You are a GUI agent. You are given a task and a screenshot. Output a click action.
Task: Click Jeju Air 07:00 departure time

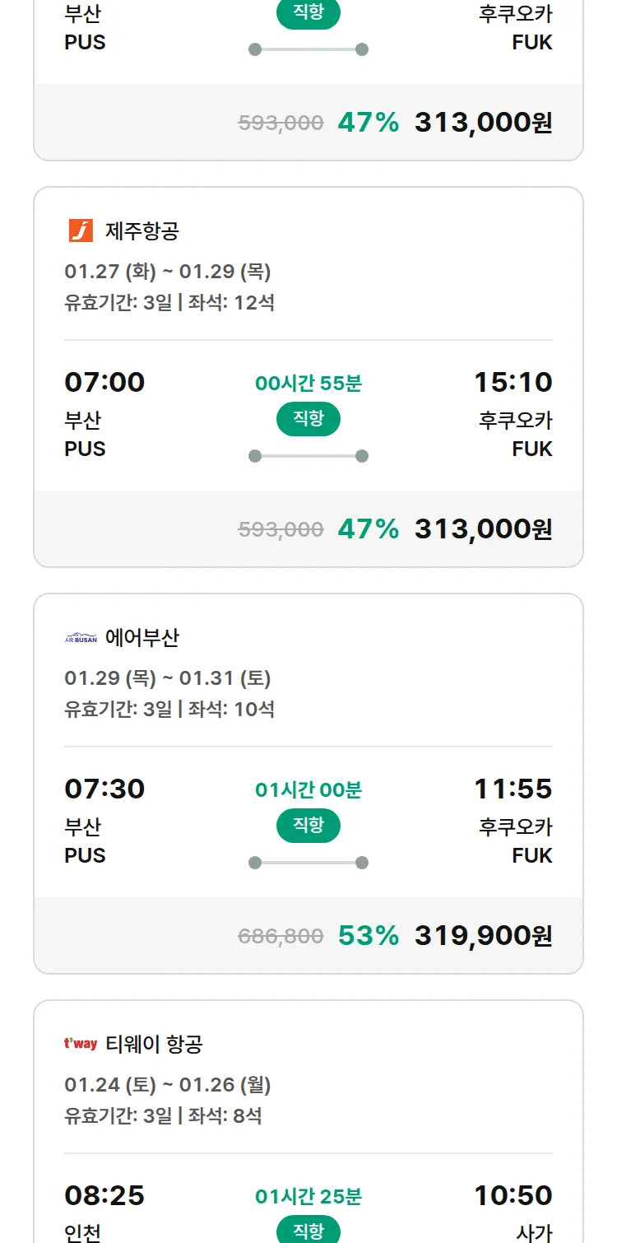(x=104, y=382)
